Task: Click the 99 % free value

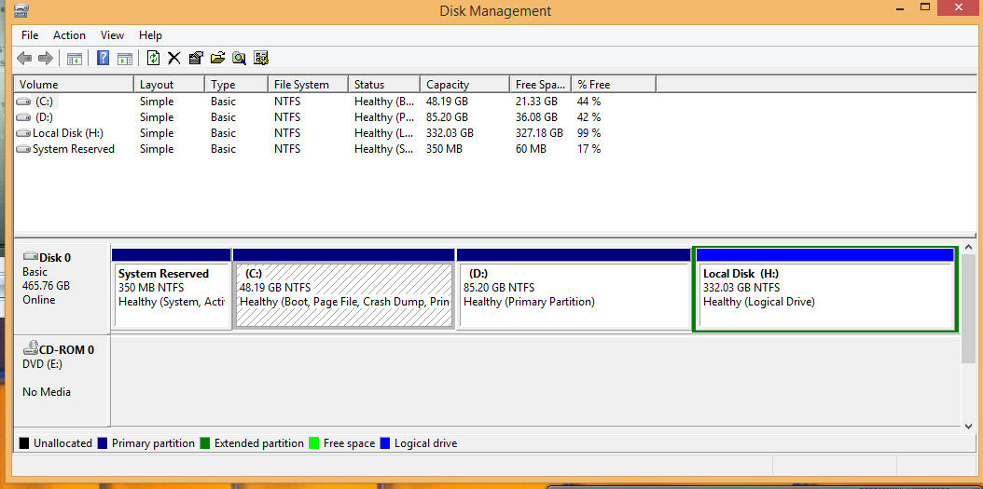Action: [589, 133]
